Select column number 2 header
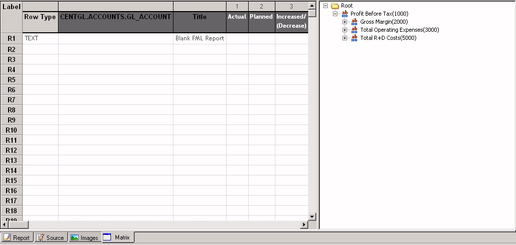This screenshot has width=516, height=245. coord(261,6)
